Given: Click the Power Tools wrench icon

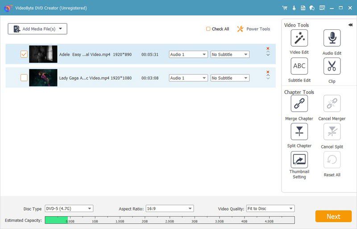Looking at the screenshot, I should [x=240, y=29].
